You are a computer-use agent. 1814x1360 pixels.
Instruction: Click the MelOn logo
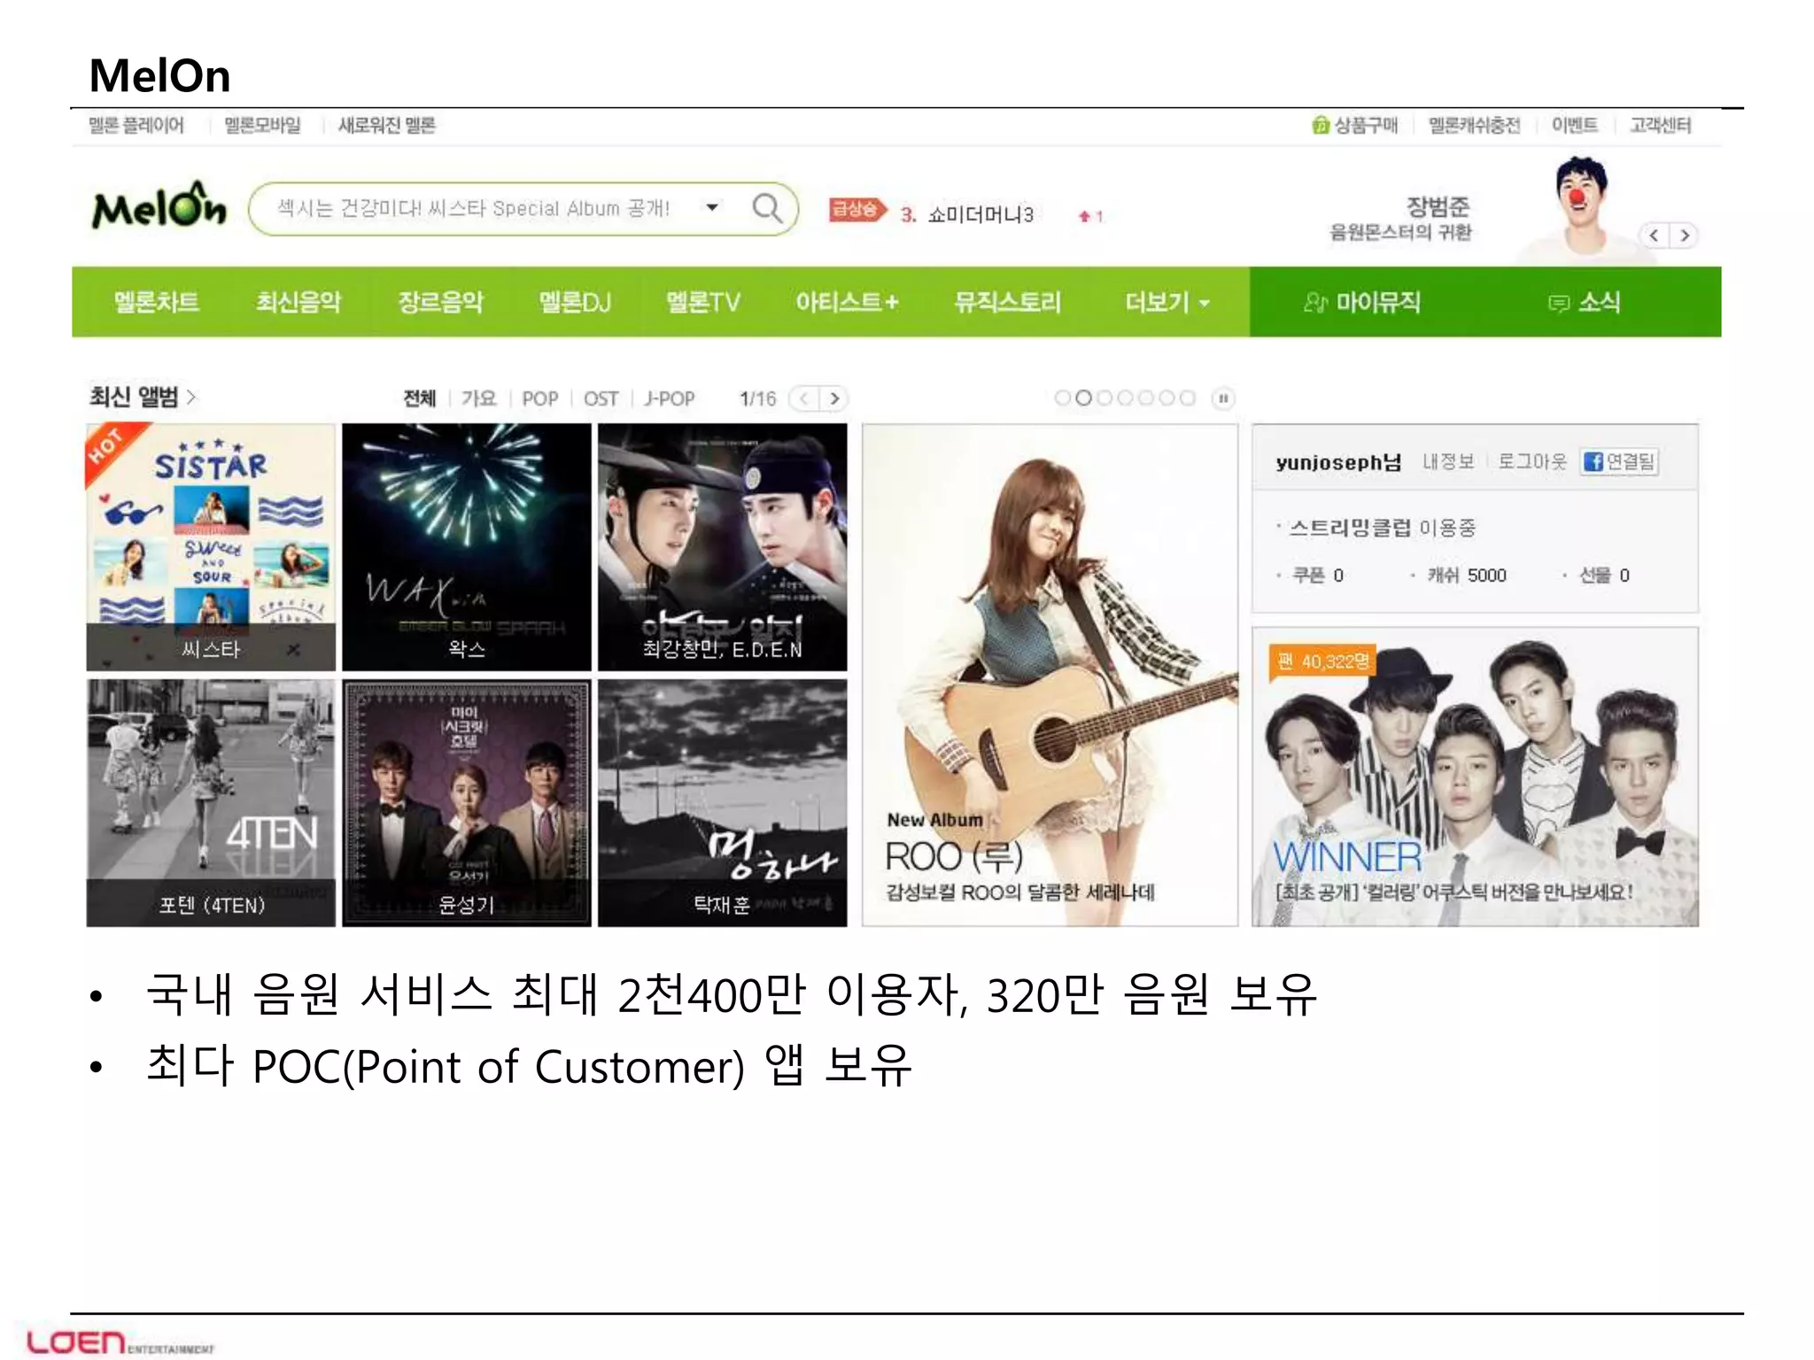tap(159, 207)
